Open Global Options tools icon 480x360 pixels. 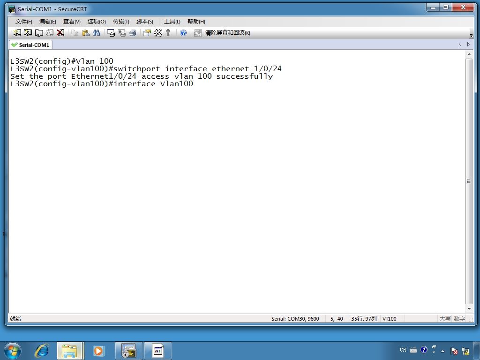pos(158,33)
